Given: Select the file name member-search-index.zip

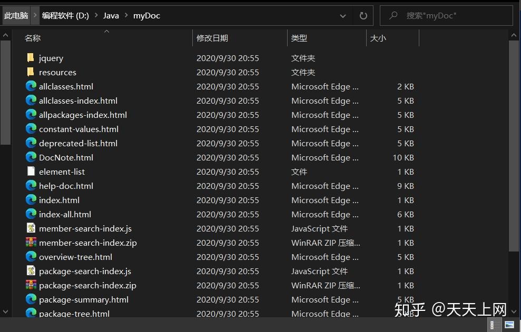Looking at the screenshot, I should coord(88,243).
